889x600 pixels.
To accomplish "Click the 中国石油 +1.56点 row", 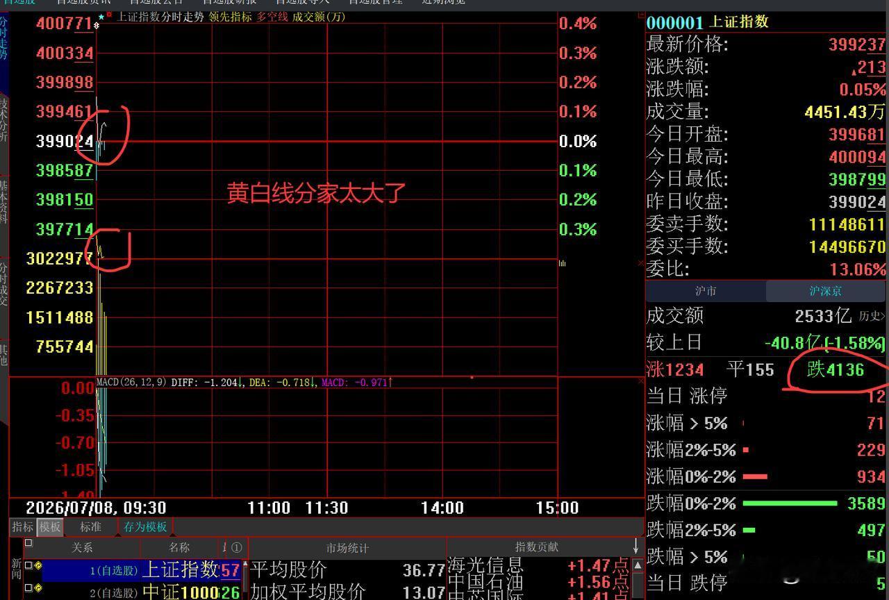I will pos(538,581).
